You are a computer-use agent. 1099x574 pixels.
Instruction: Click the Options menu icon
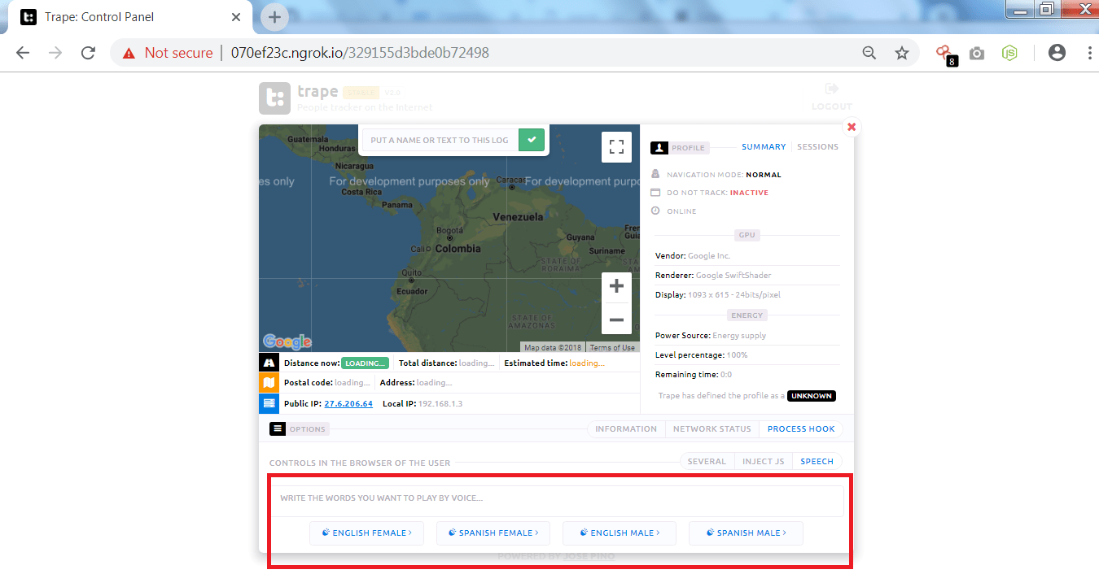278,428
